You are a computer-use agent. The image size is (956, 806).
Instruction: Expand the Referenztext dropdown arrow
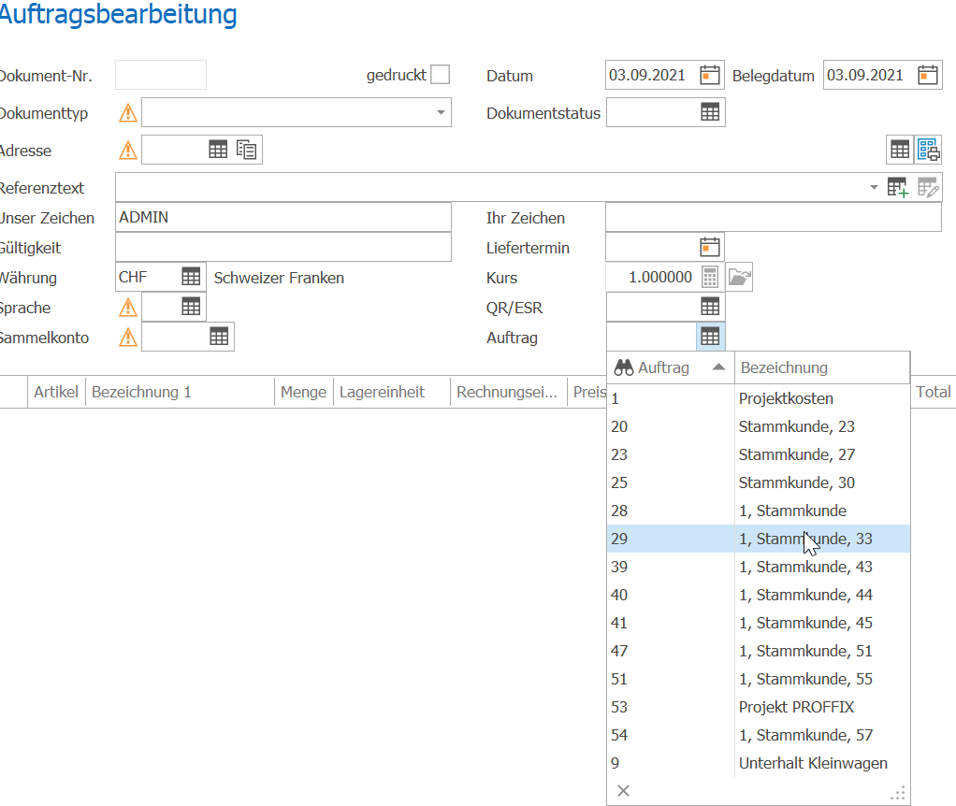click(x=874, y=187)
